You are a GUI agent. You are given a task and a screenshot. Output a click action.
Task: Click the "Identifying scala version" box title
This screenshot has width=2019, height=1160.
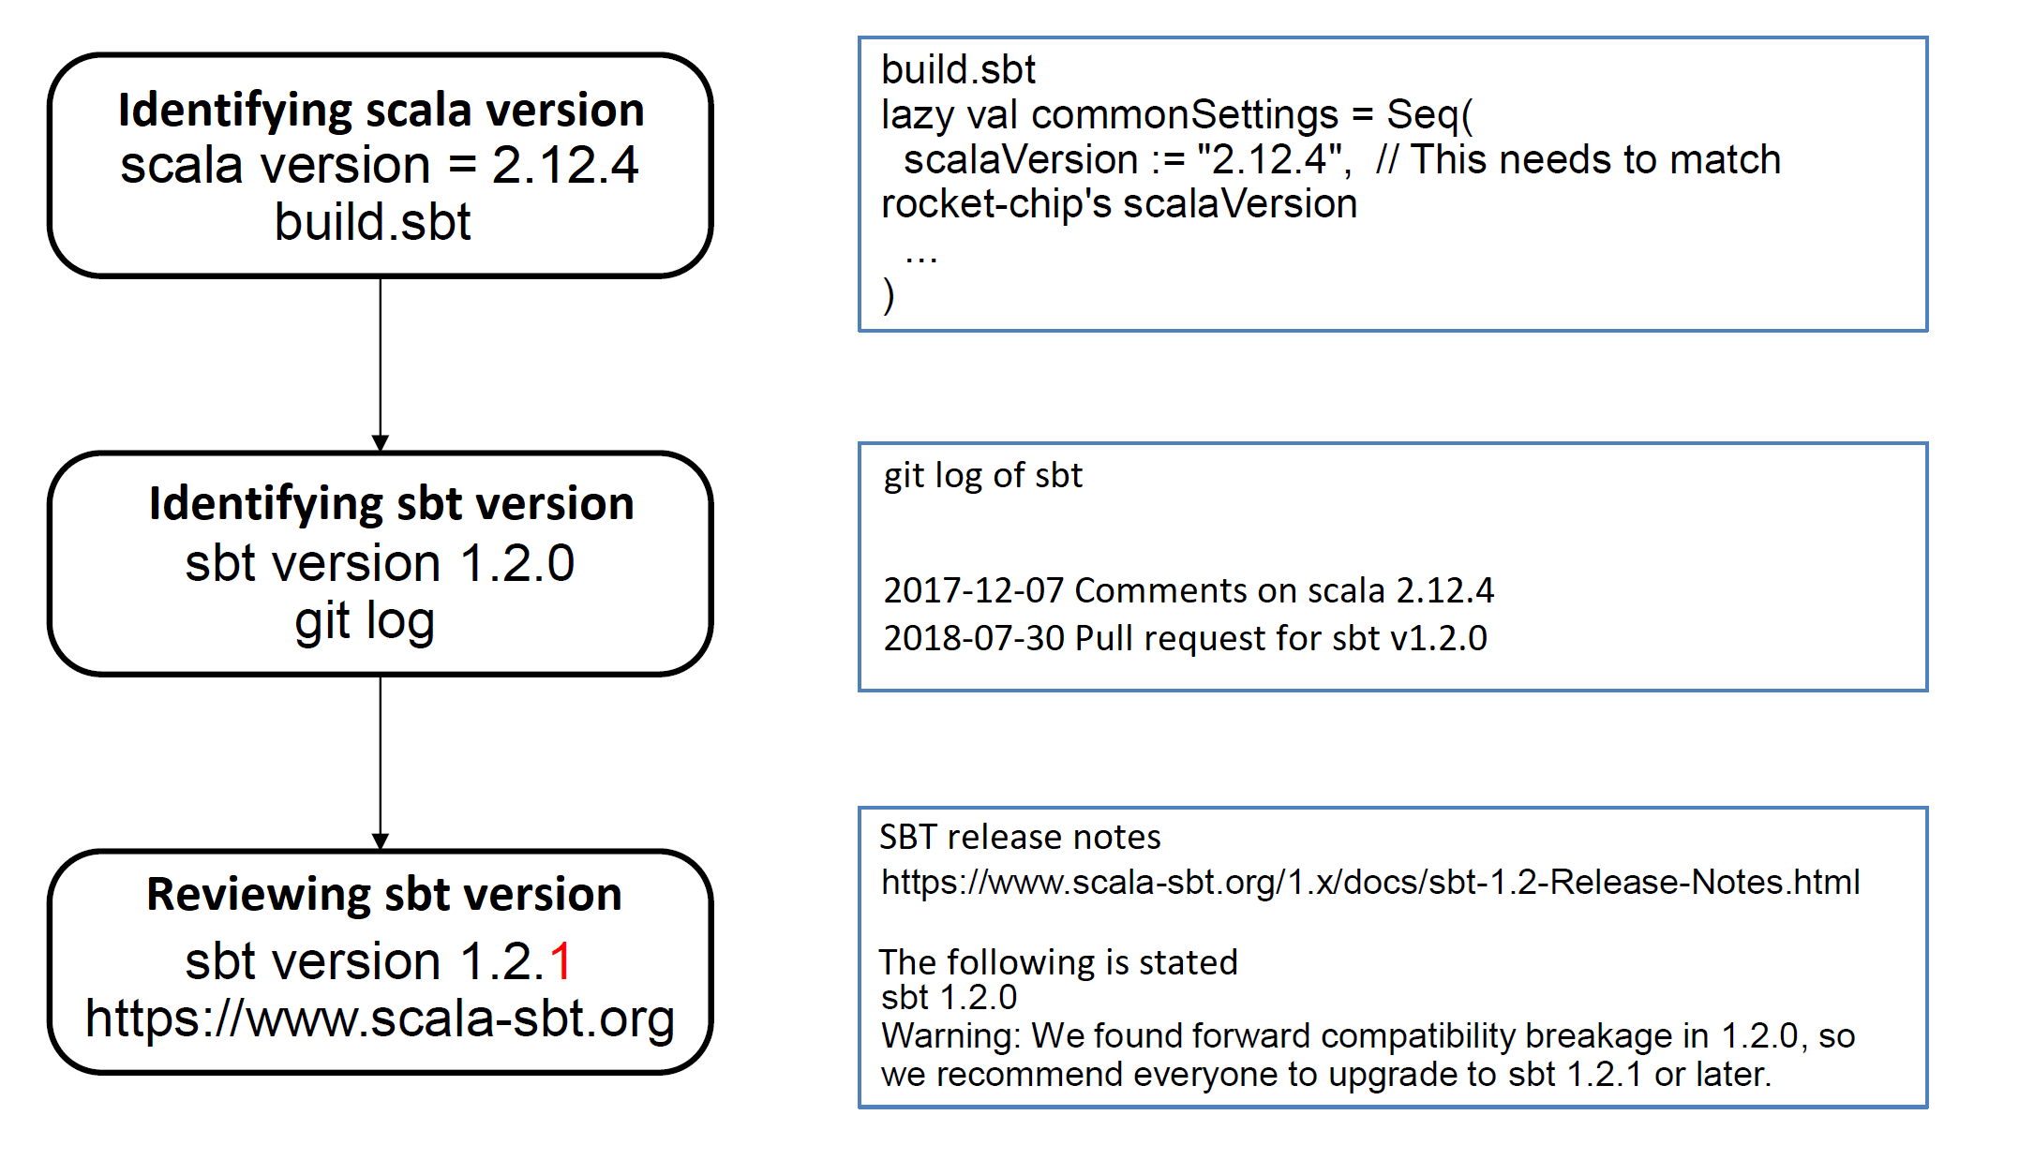coord(381,111)
